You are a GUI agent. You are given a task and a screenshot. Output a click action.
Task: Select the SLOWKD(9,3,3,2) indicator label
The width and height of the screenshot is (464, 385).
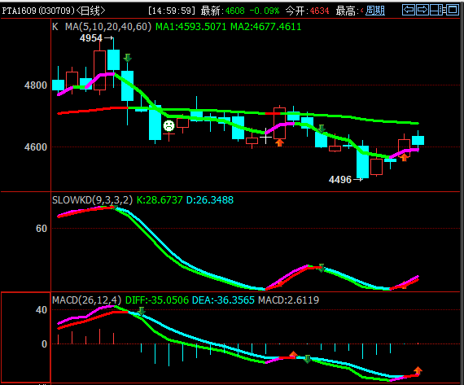click(92, 200)
